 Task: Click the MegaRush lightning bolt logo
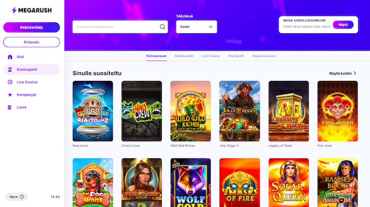(14, 10)
